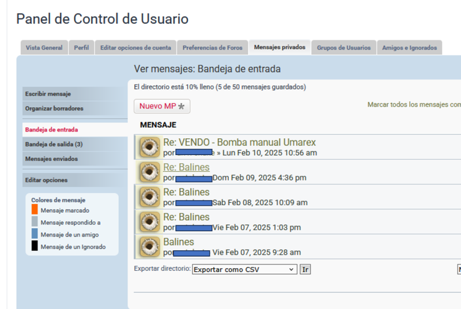Screen dimensions: 461x309
Task: Switch to Amigos e Ignorados tab
Action: pos(409,48)
